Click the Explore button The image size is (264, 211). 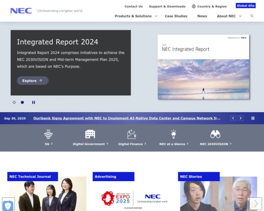(33, 80)
